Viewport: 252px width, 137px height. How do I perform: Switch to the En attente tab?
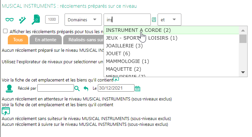point(46,40)
